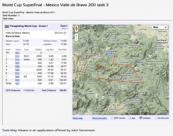Image resolution: width=173 pixels, height=136 pixels.
Task: Click the Parque Nacional Nevado de Toluca label
Action: coord(154,63)
